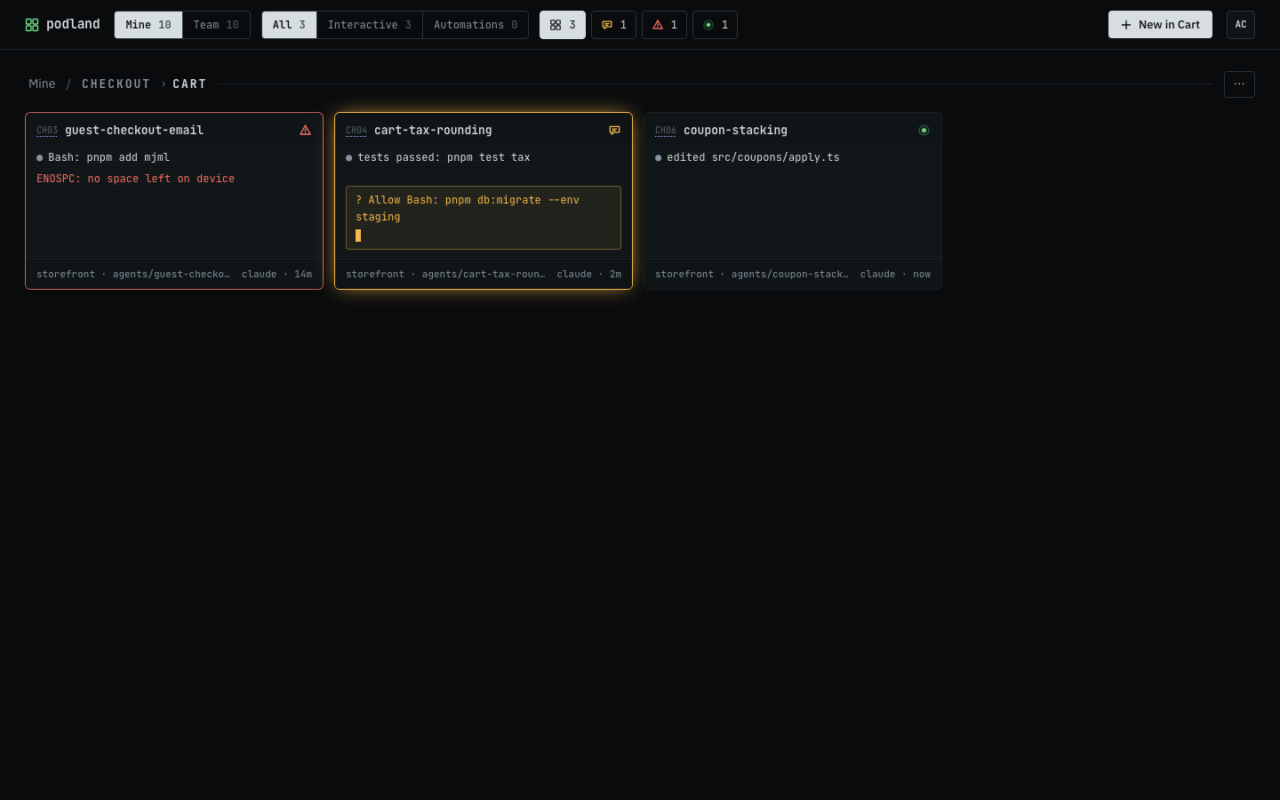Toggle the running green-dot filter showing 1
The height and width of the screenshot is (800, 1280).
[715, 25]
